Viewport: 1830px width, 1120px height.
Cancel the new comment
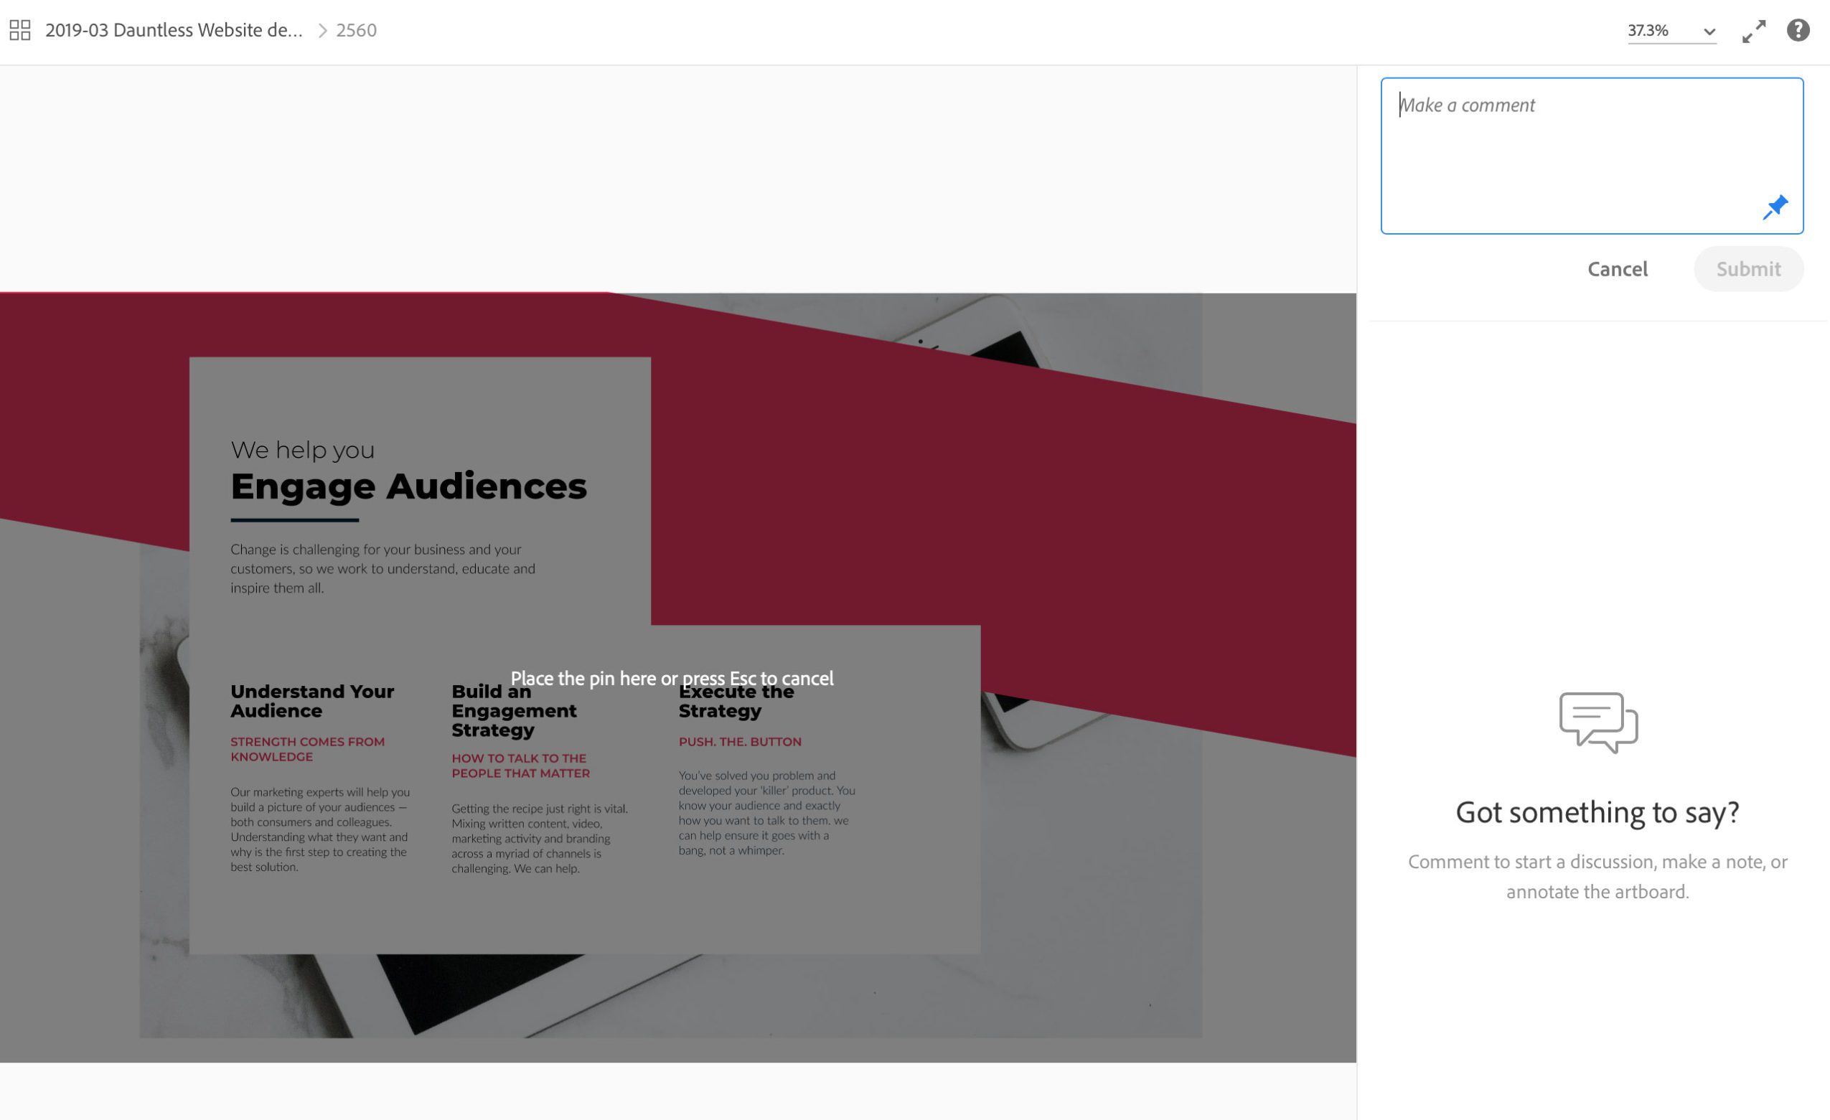1617,269
